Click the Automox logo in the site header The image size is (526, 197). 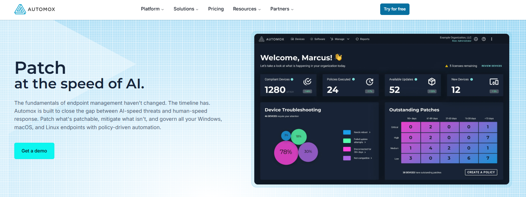coord(35,9)
